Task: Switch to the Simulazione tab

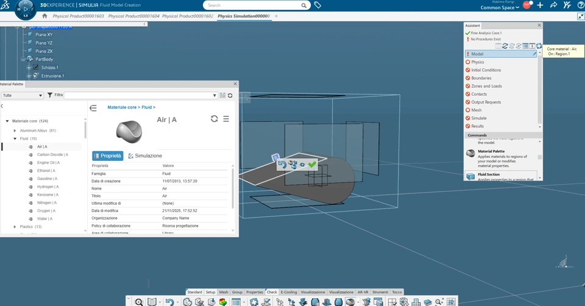Action: coord(145,155)
